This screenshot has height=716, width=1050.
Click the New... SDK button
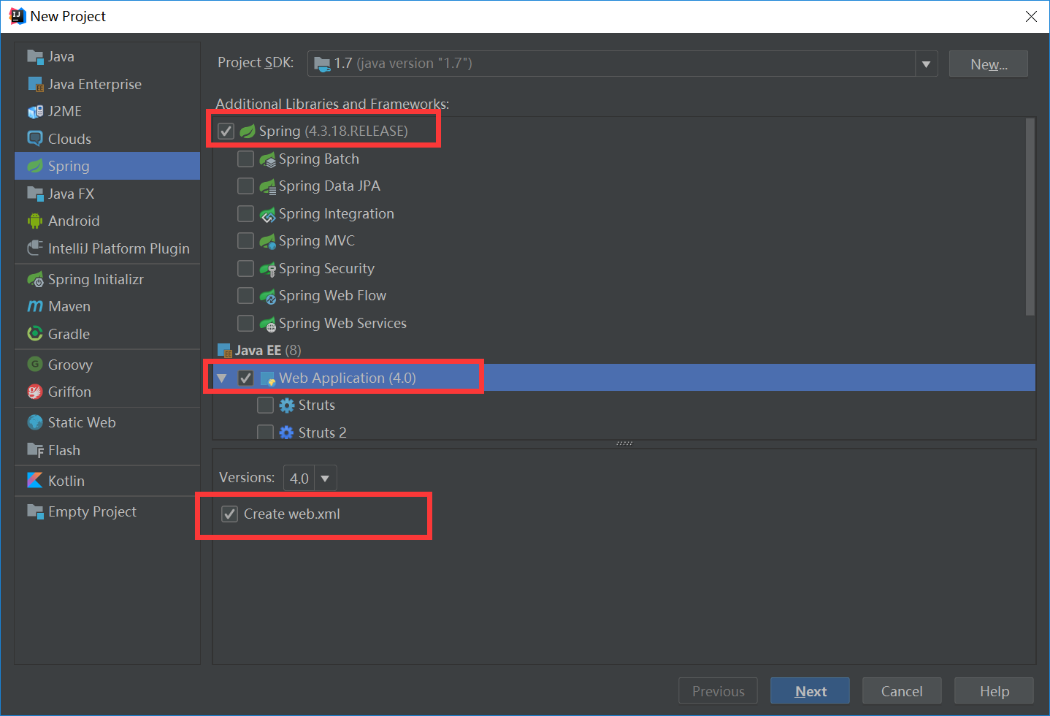click(988, 64)
